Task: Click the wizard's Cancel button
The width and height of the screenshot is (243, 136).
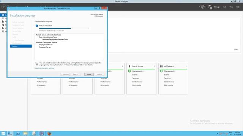Action: click(x=99, y=74)
